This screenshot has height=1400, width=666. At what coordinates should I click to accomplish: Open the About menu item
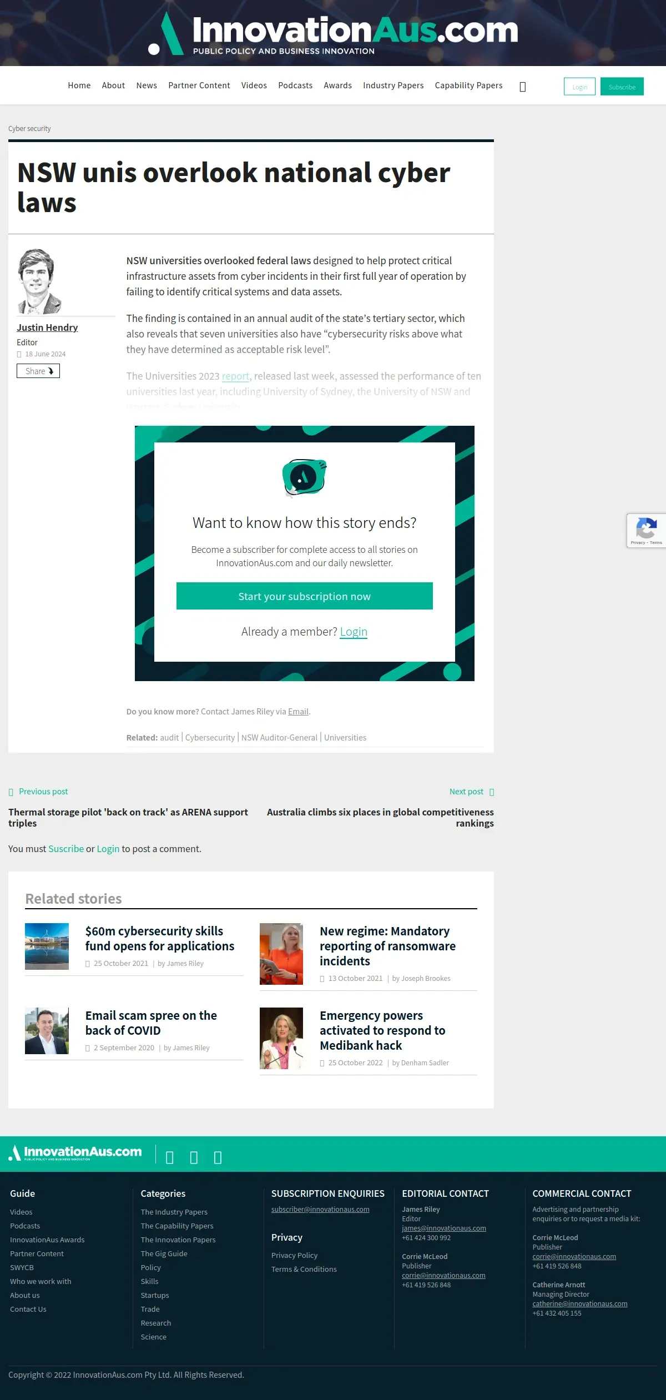tap(113, 85)
